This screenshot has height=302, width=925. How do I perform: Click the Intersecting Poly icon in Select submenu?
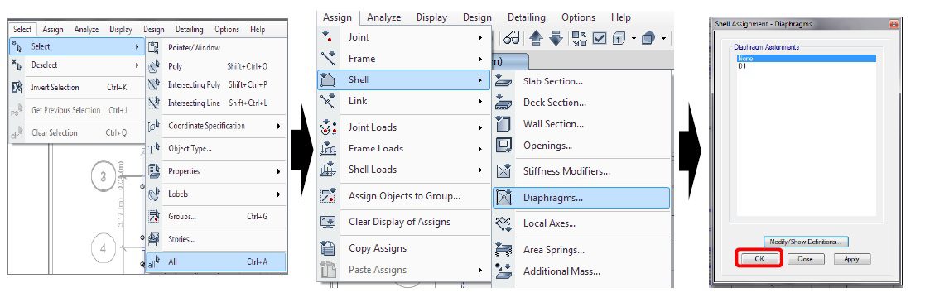click(154, 84)
